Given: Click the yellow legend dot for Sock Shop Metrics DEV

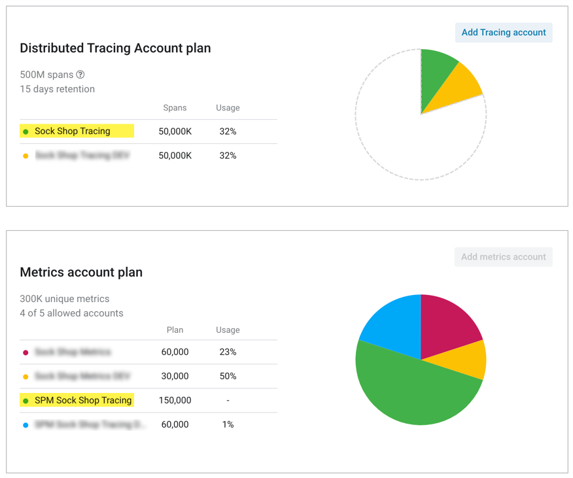Looking at the screenshot, I should 26,376.
